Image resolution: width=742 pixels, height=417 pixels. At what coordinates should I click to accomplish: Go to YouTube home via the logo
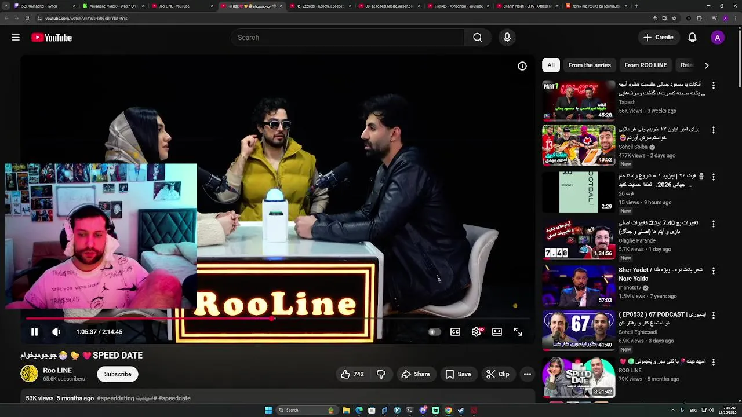tap(52, 38)
